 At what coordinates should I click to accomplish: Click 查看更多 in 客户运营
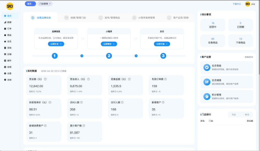point(249,57)
